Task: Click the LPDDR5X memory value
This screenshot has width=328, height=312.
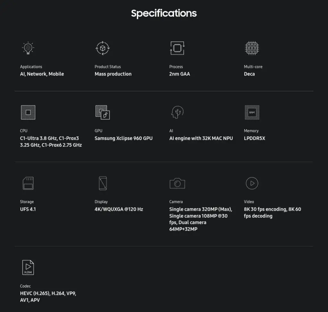Action: coord(254,138)
